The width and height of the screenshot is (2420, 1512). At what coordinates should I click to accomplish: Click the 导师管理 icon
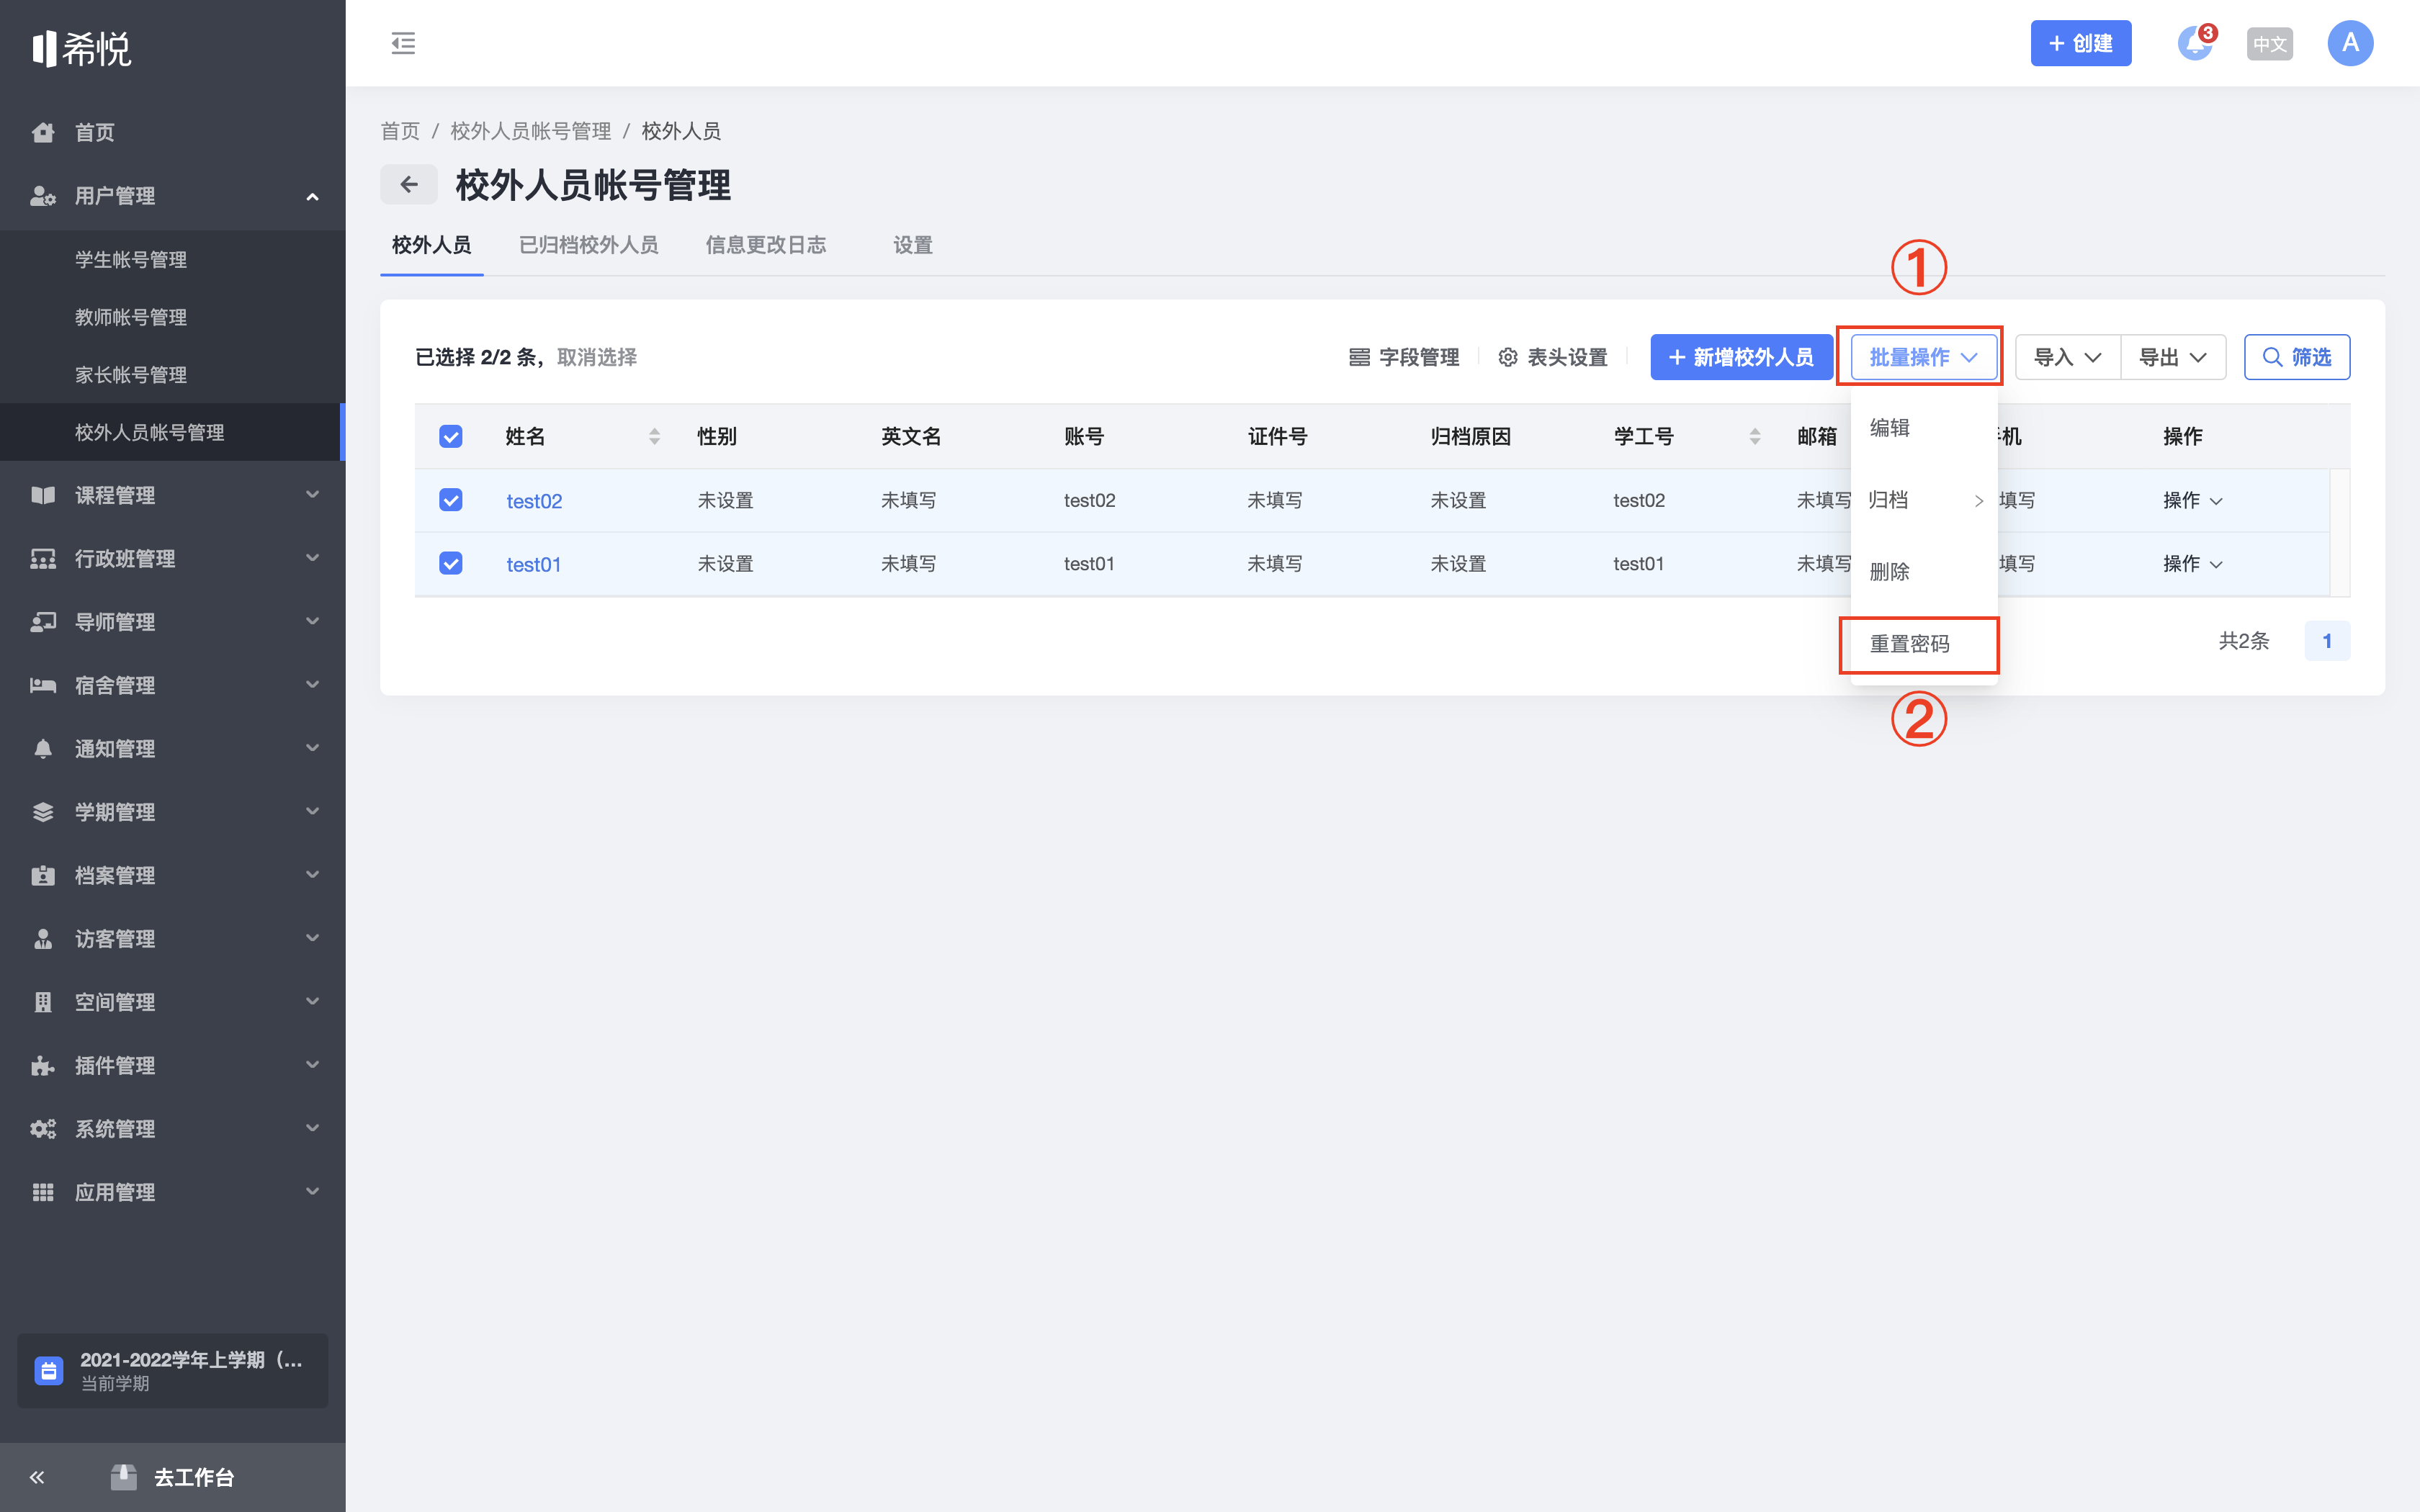click(43, 622)
